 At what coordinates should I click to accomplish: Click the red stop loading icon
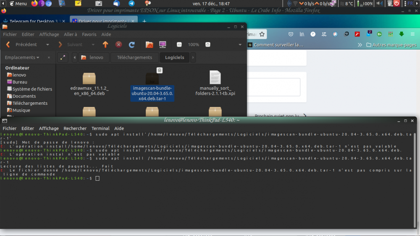pos(119,44)
